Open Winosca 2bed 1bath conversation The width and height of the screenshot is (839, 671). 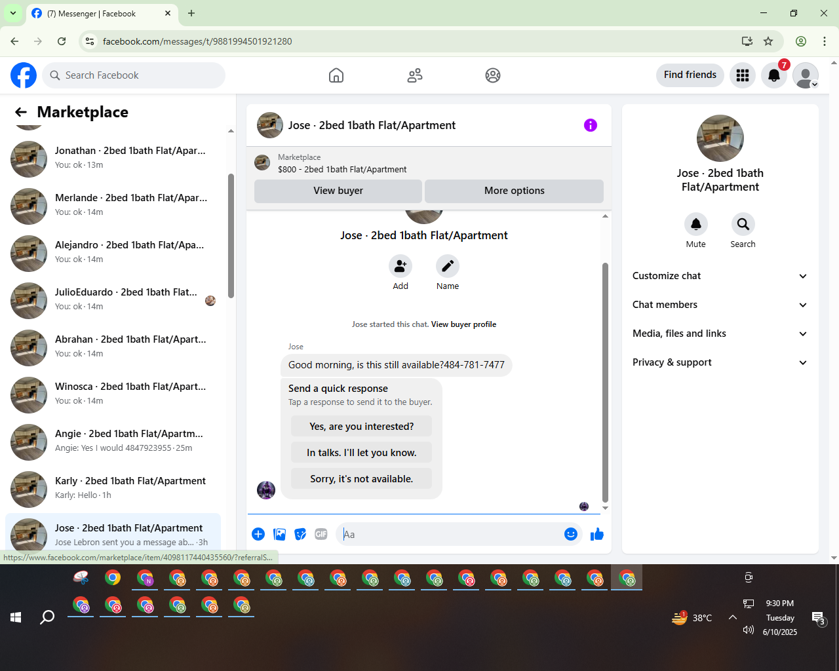click(113, 395)
